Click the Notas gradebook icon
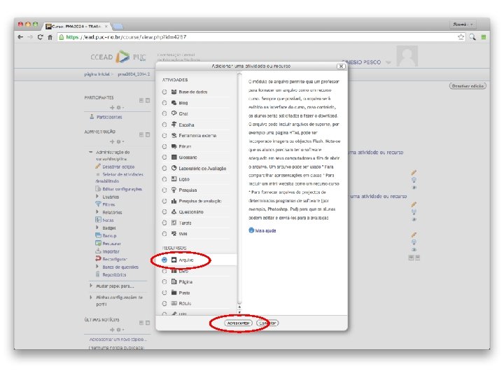504x378 pixels. [98, 220]
